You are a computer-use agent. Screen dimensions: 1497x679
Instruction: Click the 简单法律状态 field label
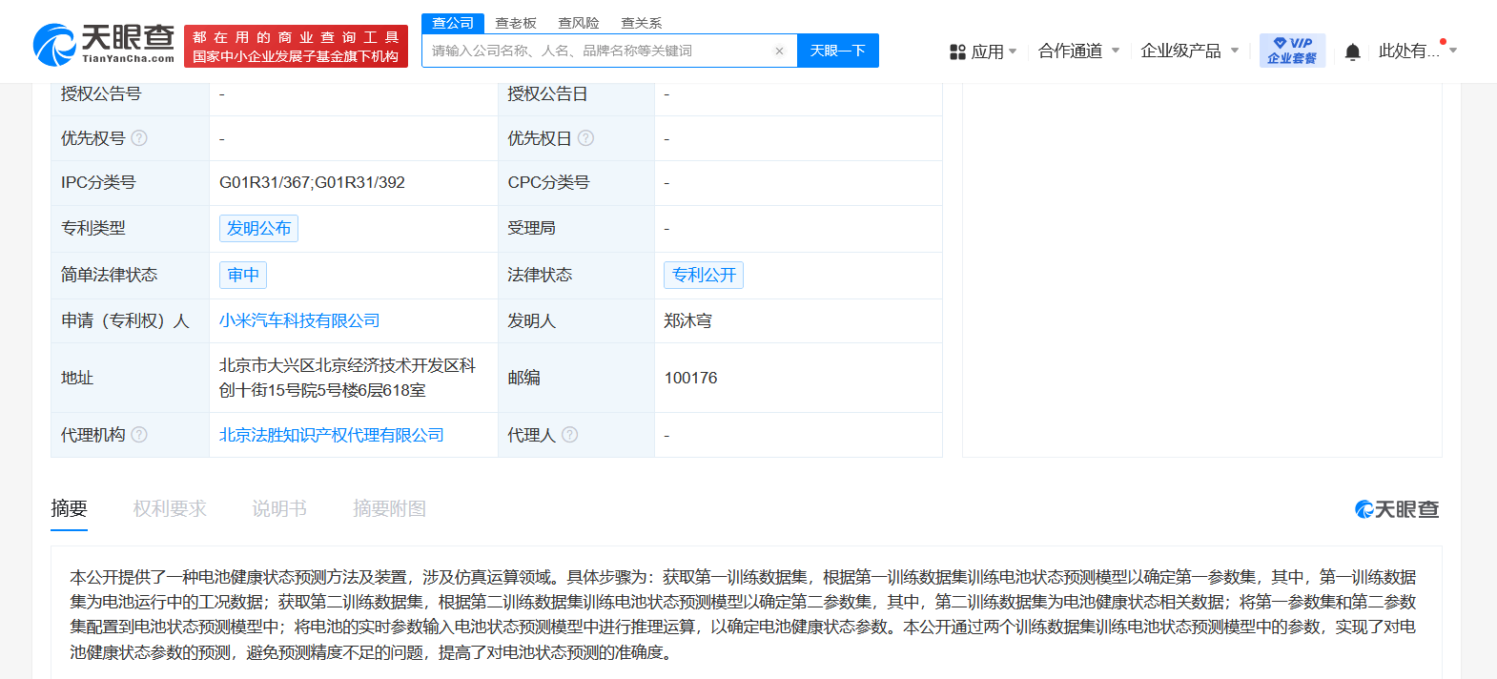pyautogui.click(x=109, y=275)
